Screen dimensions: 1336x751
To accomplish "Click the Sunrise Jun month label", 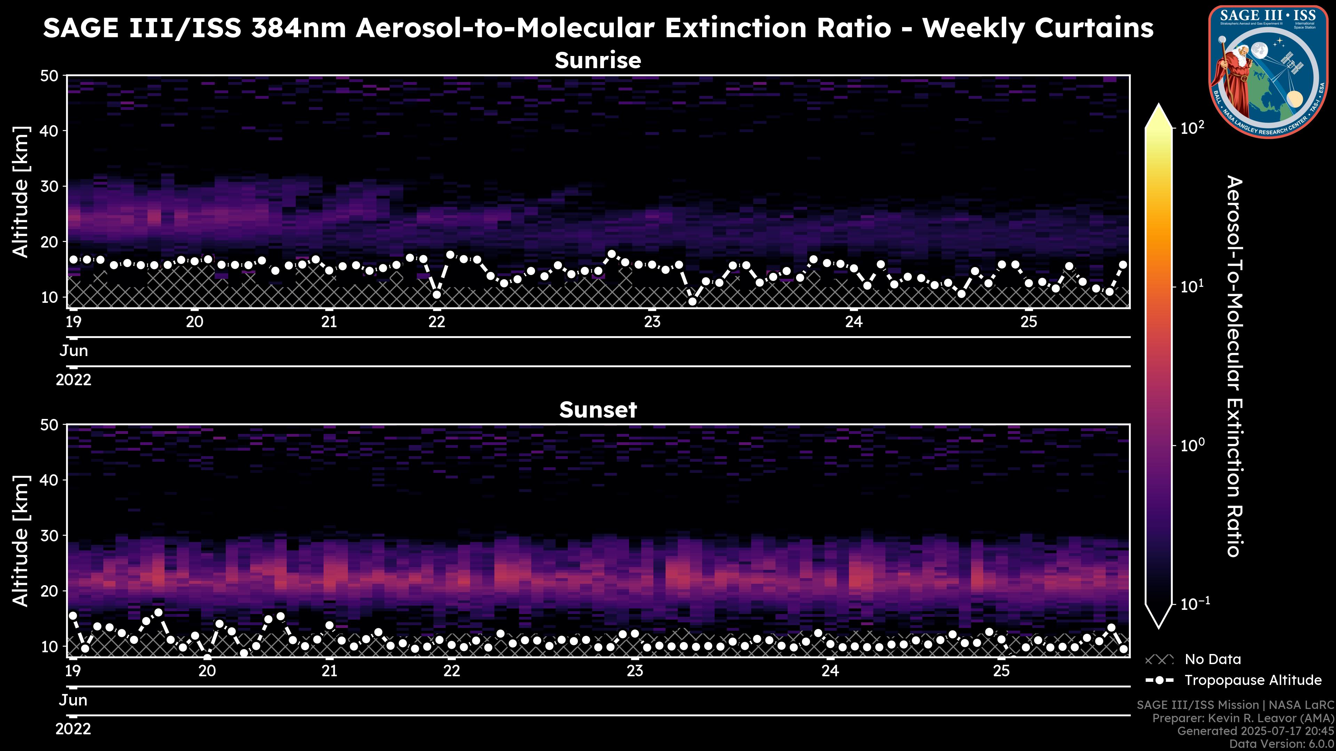I will pyautogui.click(x=74, y=351).
